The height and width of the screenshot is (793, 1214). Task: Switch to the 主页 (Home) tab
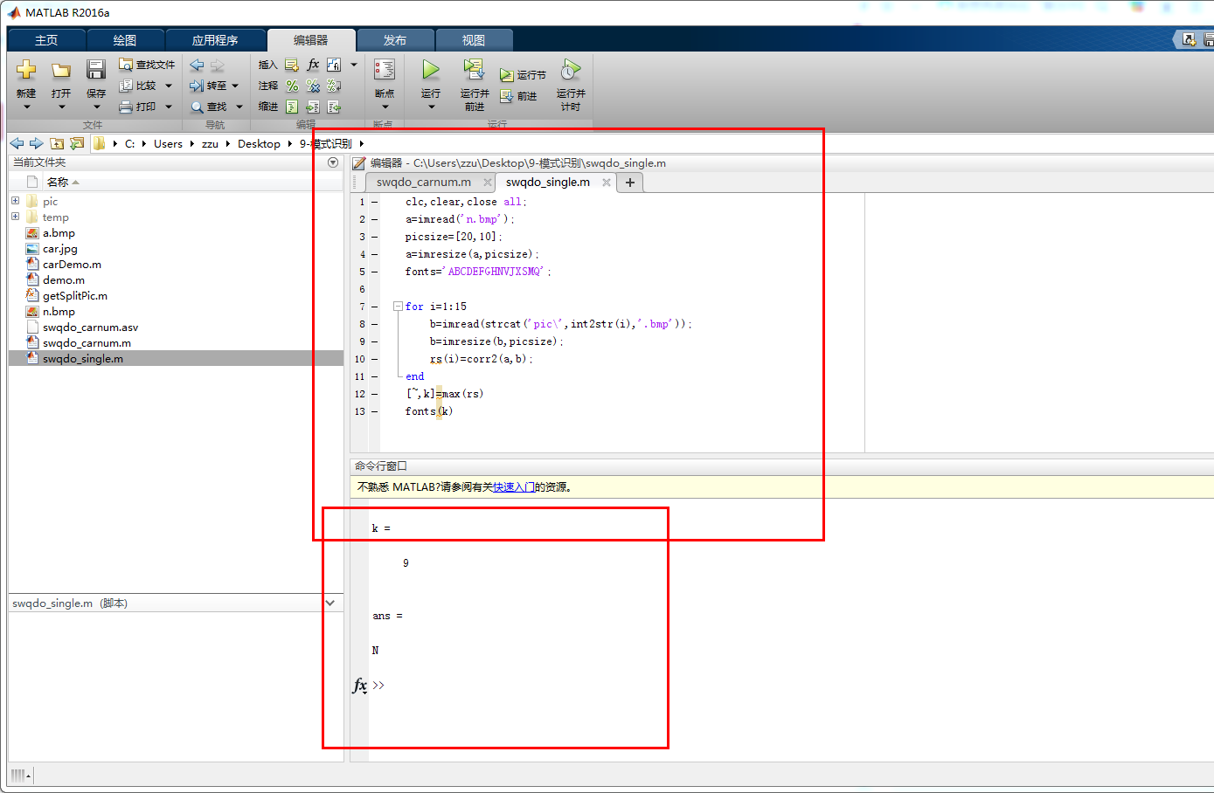tap(46, 40)
